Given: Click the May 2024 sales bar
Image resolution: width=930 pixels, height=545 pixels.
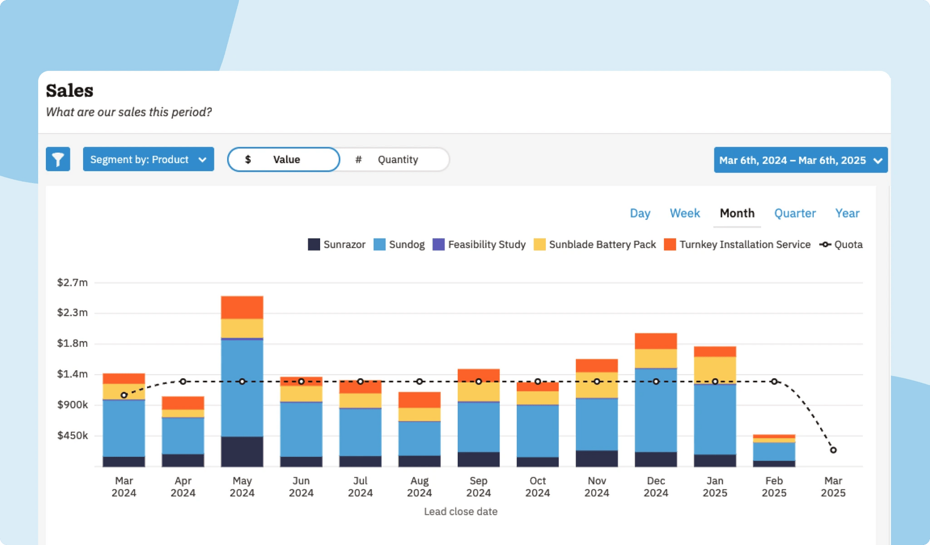Looking at the screenshot, I should [x=242, y=383].
